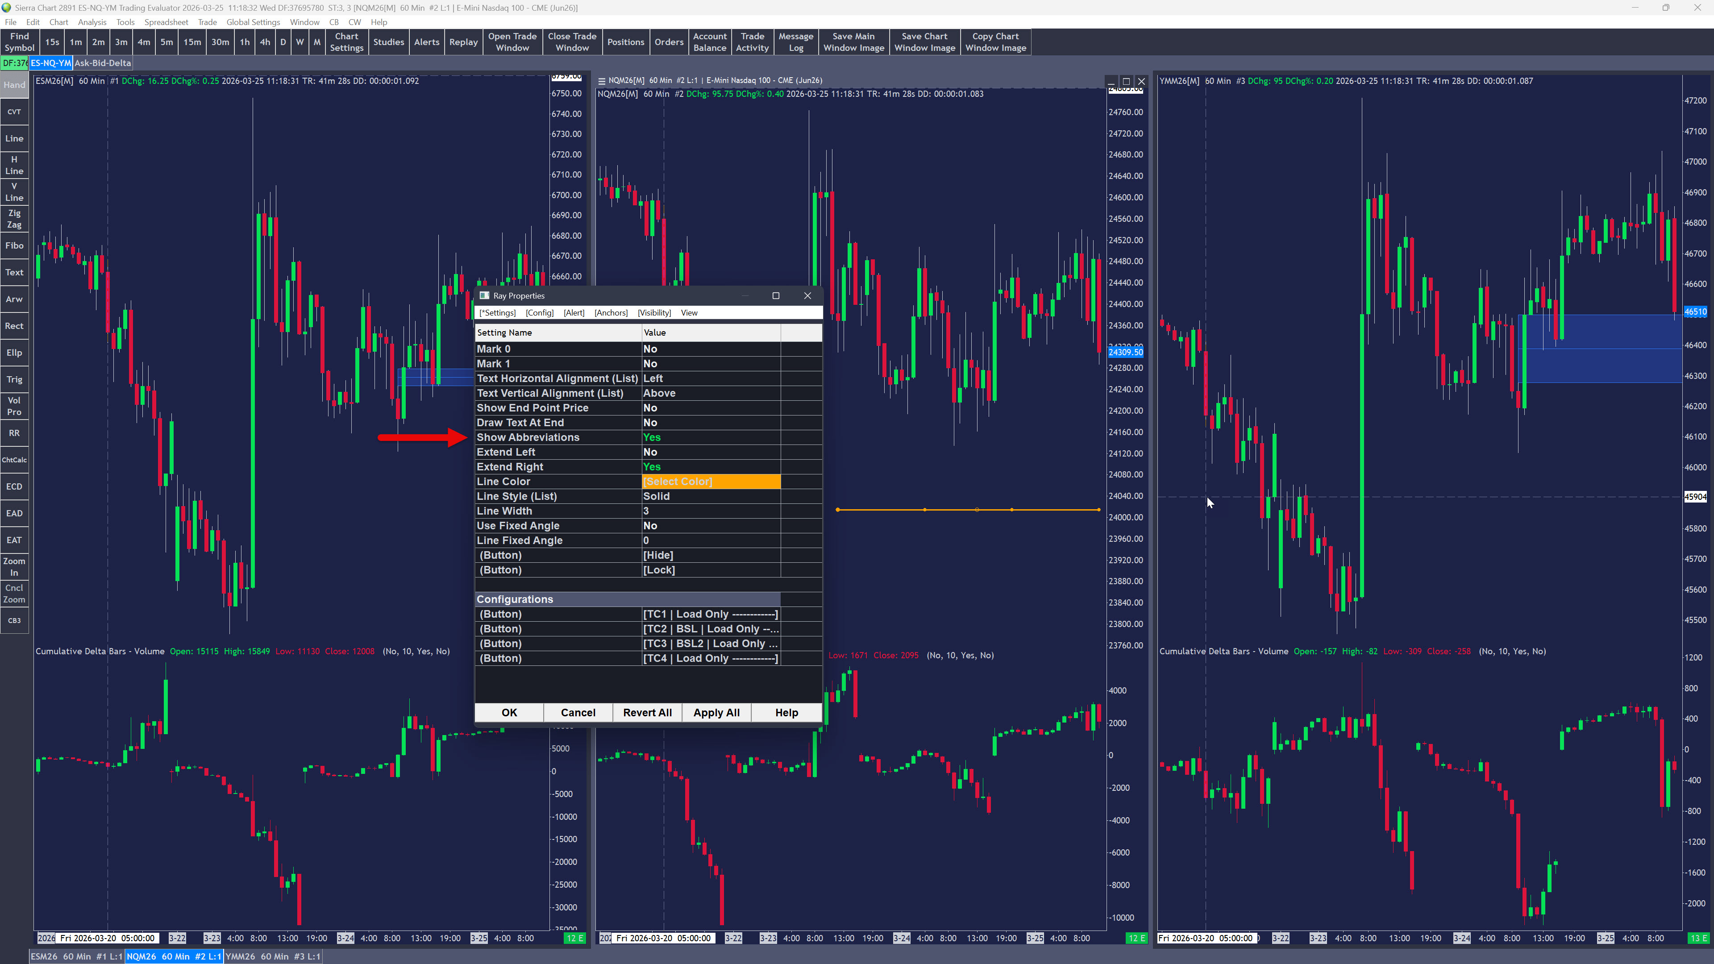This screenshot has height=964, width=1714.
Task: Open the Global Settings menu
Action: (x=253, y=22)
